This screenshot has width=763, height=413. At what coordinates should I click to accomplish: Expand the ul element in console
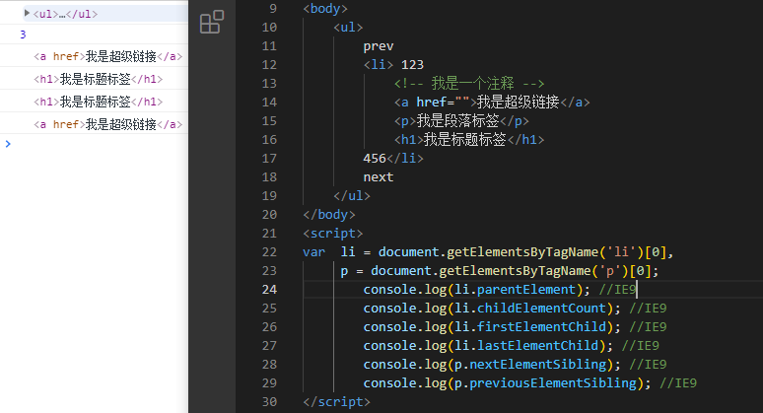[x=27, y=13]
